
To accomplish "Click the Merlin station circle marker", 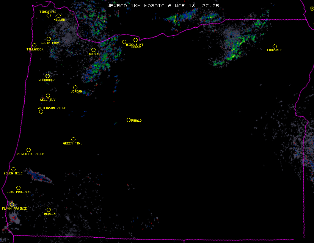I will pyautogui.click(x=49, y=210).
